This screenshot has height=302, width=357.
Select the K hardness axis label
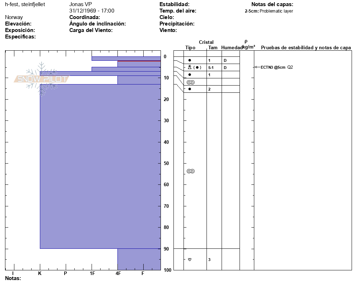coord(40,273)
